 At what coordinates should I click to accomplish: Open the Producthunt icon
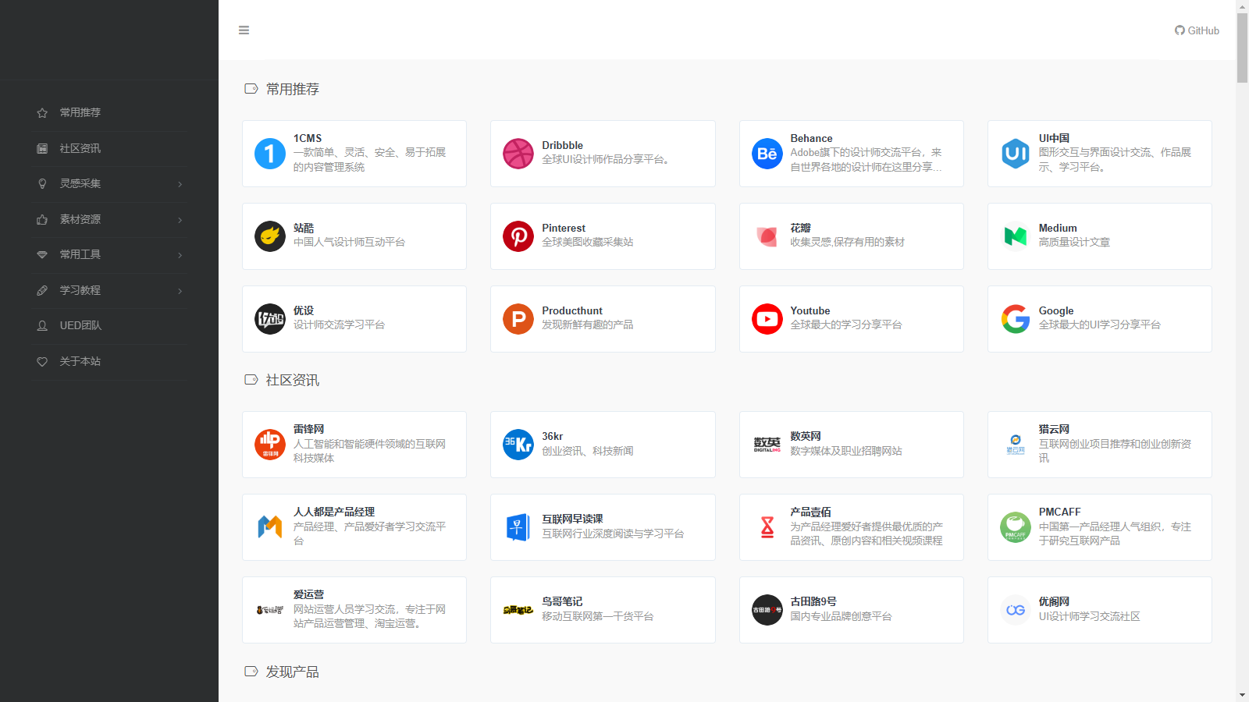point(518,319)
